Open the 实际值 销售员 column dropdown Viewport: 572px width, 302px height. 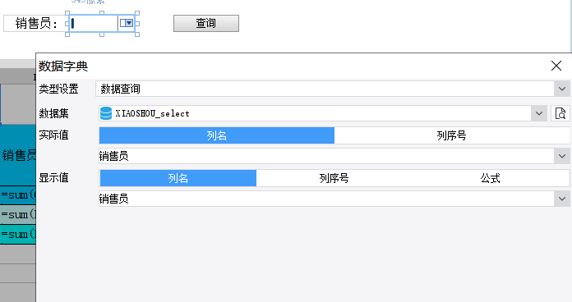562,156
